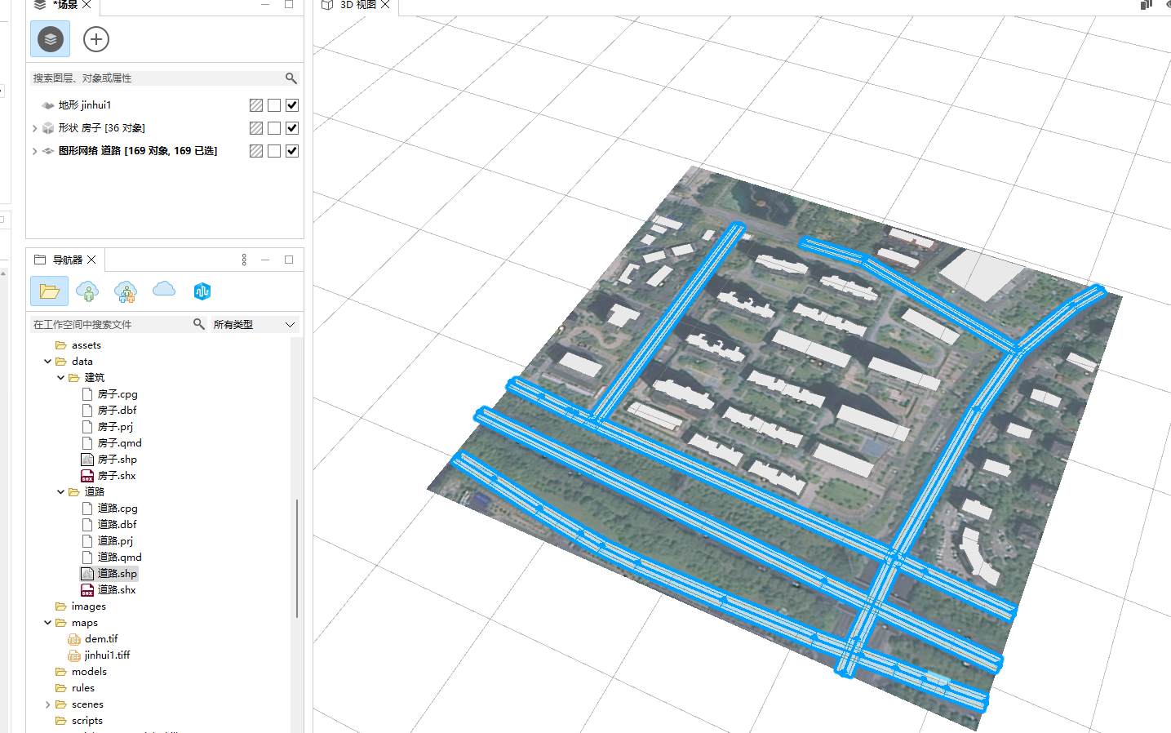Click the scene layers icon button

(x=50, y=39)
